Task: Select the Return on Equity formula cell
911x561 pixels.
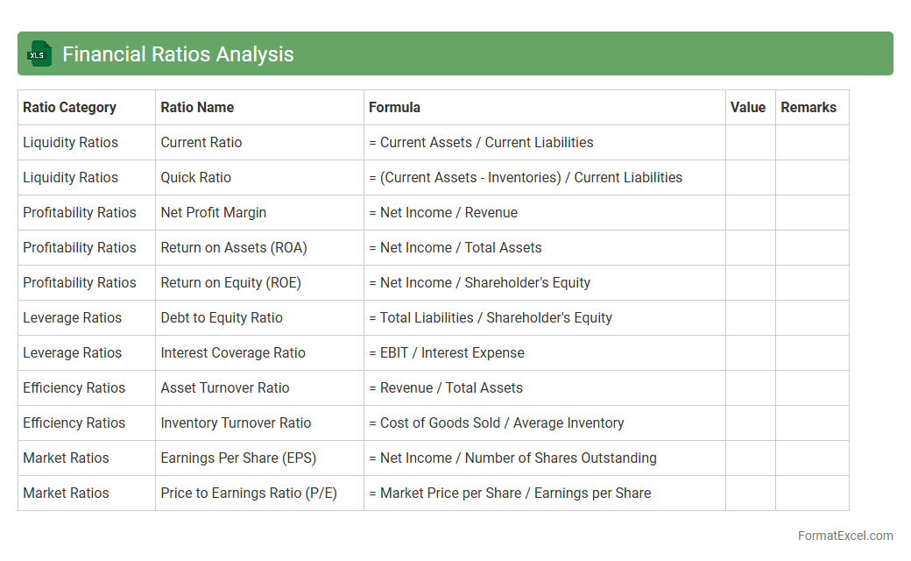Action: click(479, 283)
